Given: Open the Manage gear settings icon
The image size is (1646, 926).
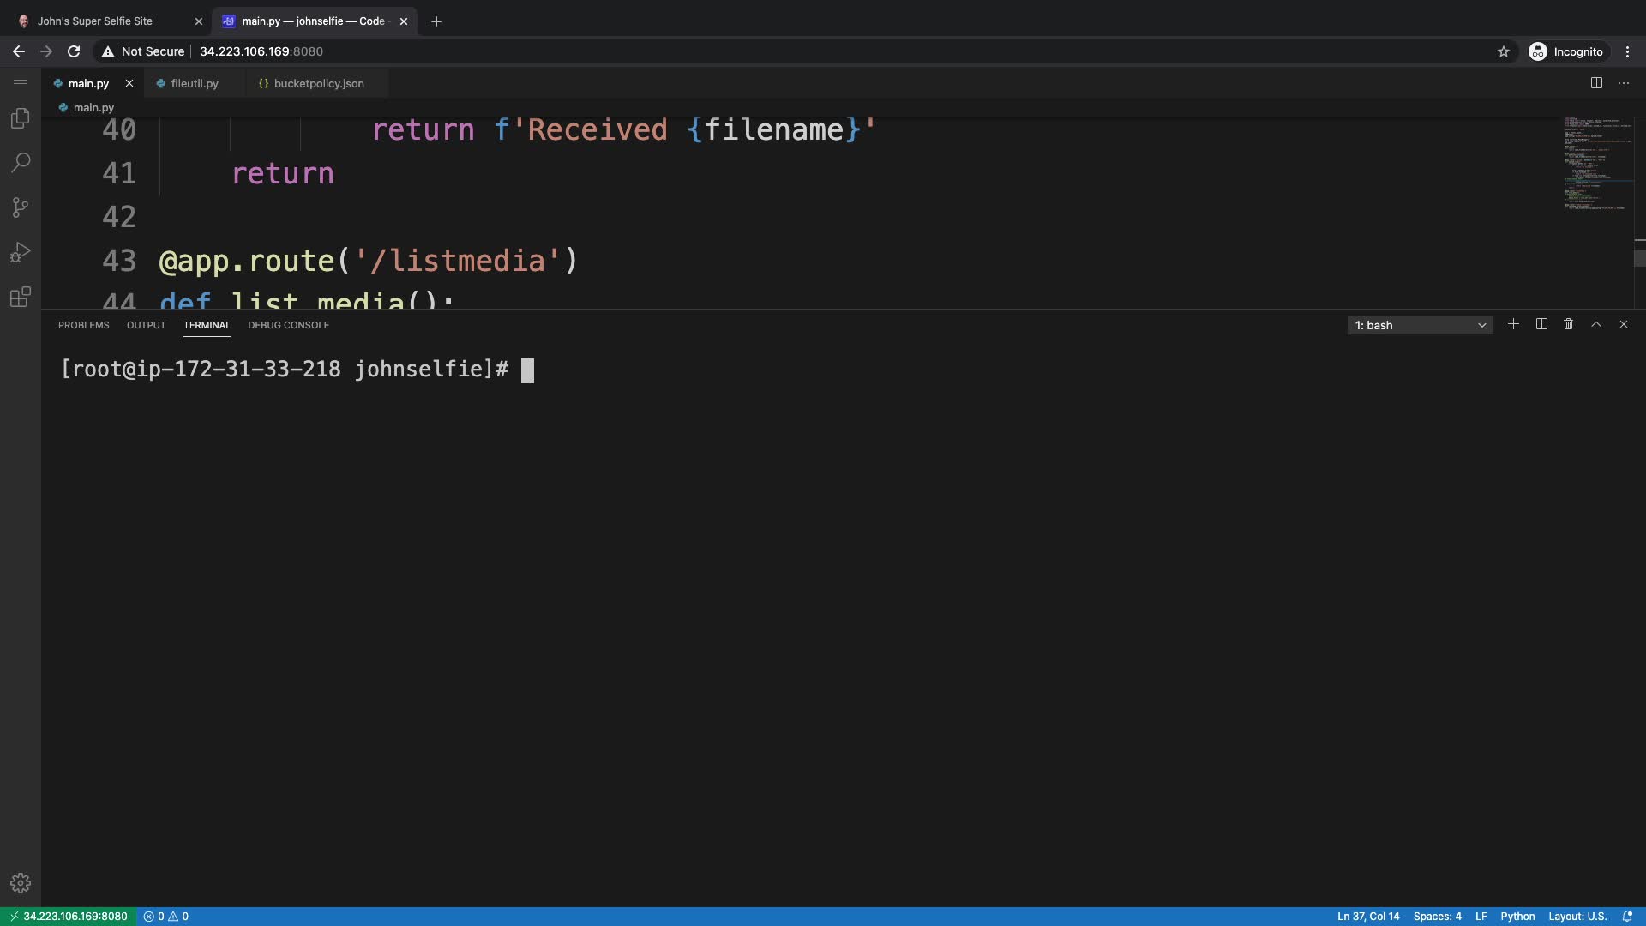Looking at the screenshot, I should [x=21, y=883].
